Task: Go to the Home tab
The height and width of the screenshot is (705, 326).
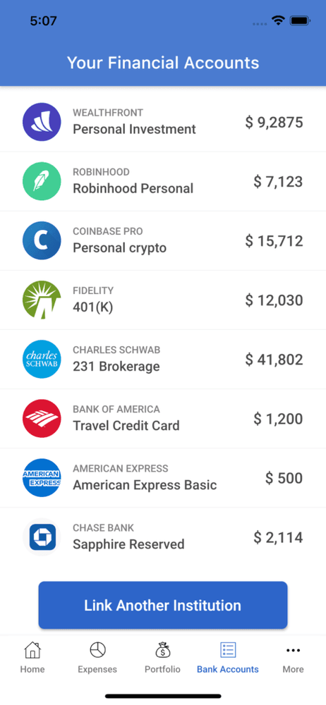Action: (x=32, y=657)
